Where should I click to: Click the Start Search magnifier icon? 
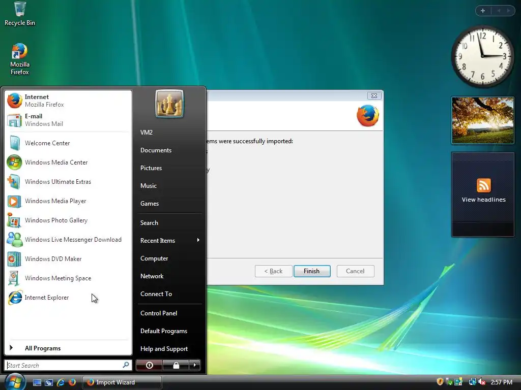click(x=126, y=365)
